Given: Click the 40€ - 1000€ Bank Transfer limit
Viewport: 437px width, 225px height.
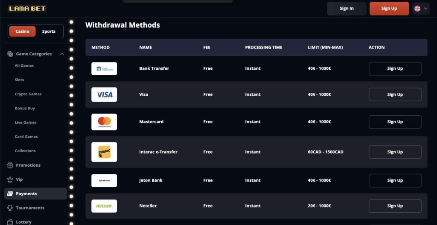Looking at the screenshot, I should (x=319, y=68).
